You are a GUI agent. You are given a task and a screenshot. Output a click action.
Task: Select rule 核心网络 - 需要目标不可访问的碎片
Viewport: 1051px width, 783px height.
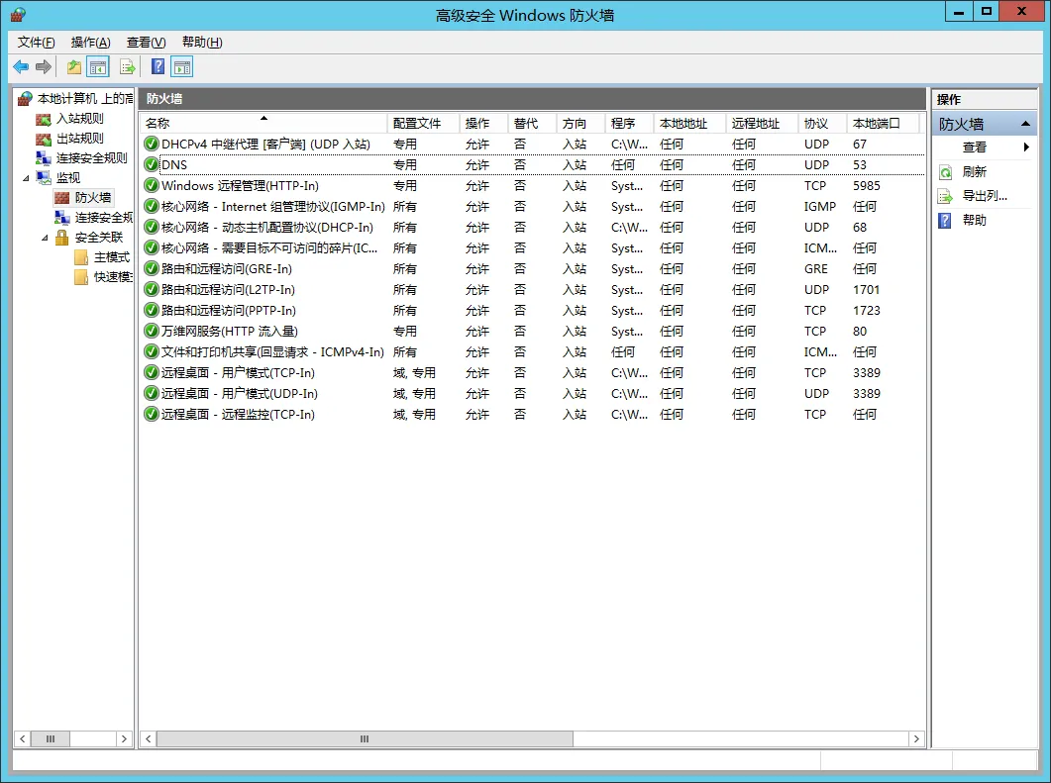(534, 247)
